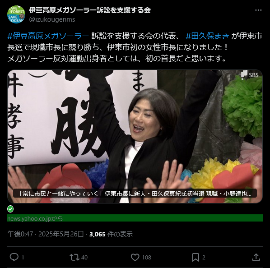Like the post via the heart icon
This screenshot has width=270, height=268.
pos(135,257)
